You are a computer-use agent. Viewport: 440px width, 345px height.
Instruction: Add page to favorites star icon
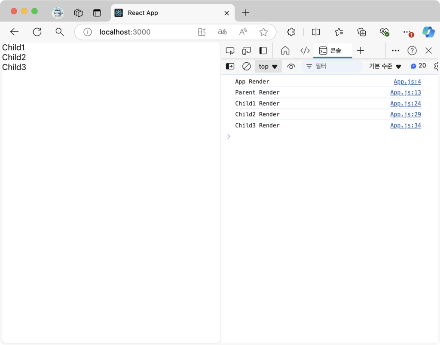coord(263,32)
